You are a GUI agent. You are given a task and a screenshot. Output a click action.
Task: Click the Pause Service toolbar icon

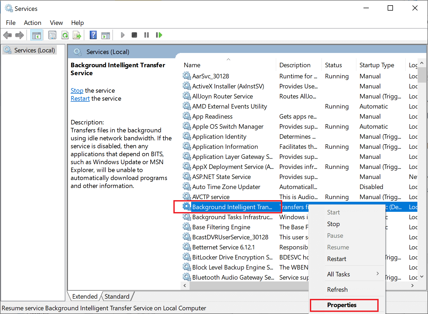(x=147, y=35)
